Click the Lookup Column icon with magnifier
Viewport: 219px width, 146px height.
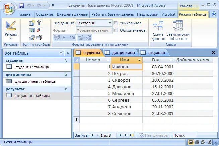32,38
